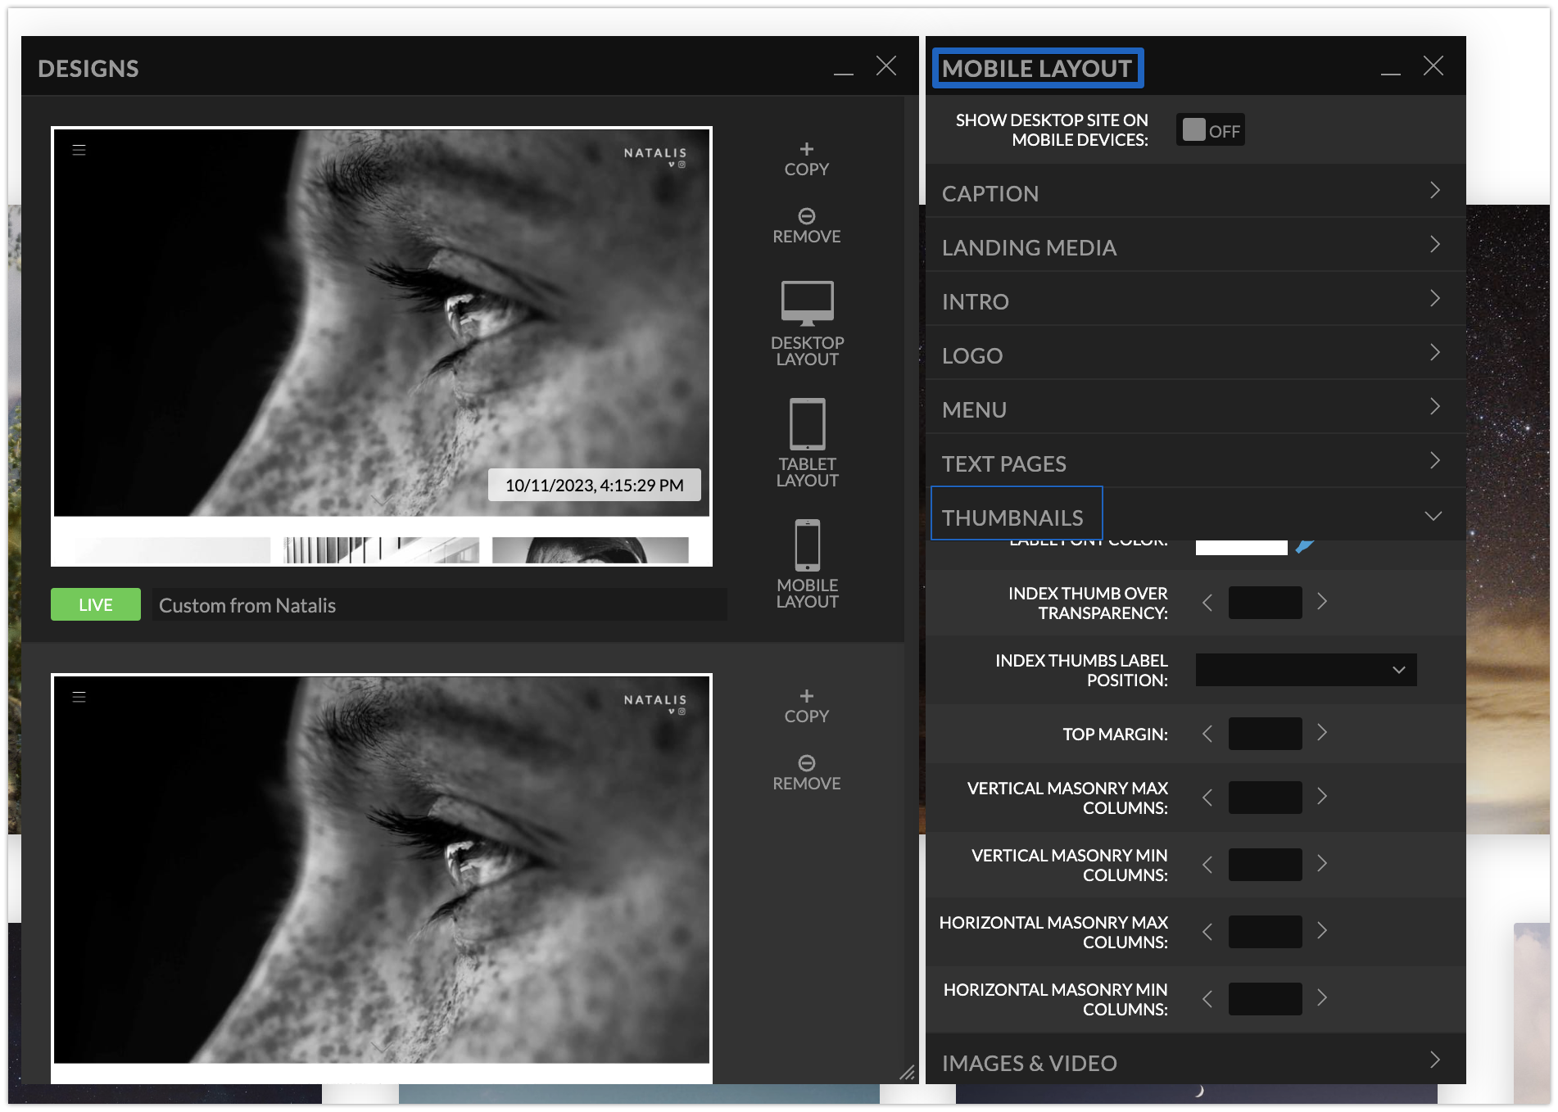Click the Top Margin value field
The height and width of the screenshot is (1112, 1558).
[1265, 734]
